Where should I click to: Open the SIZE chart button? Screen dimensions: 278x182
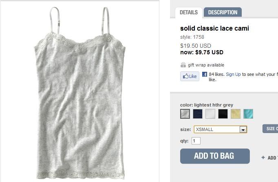pyautogui.click(x=270, y=129)
